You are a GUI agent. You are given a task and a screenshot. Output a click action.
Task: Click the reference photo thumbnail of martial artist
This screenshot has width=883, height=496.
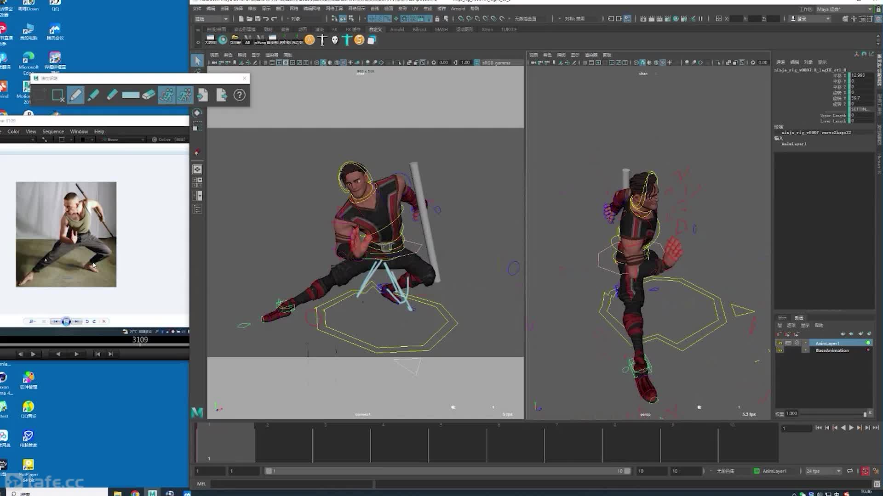pyautogui.click(x=66, y=234)
